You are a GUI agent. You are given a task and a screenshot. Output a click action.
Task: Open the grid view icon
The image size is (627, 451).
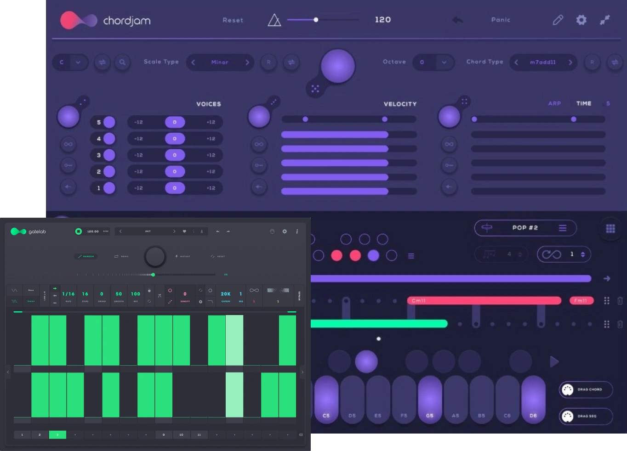coord(610,229)
